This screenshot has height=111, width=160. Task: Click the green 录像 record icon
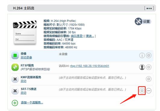[x=15, y=55]
